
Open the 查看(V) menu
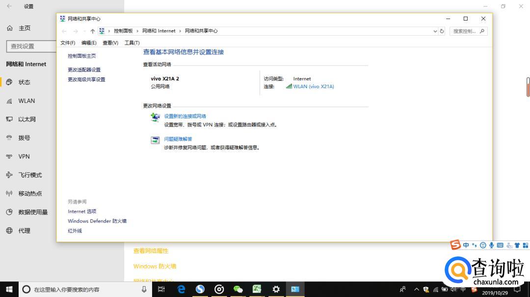[110, 43]
